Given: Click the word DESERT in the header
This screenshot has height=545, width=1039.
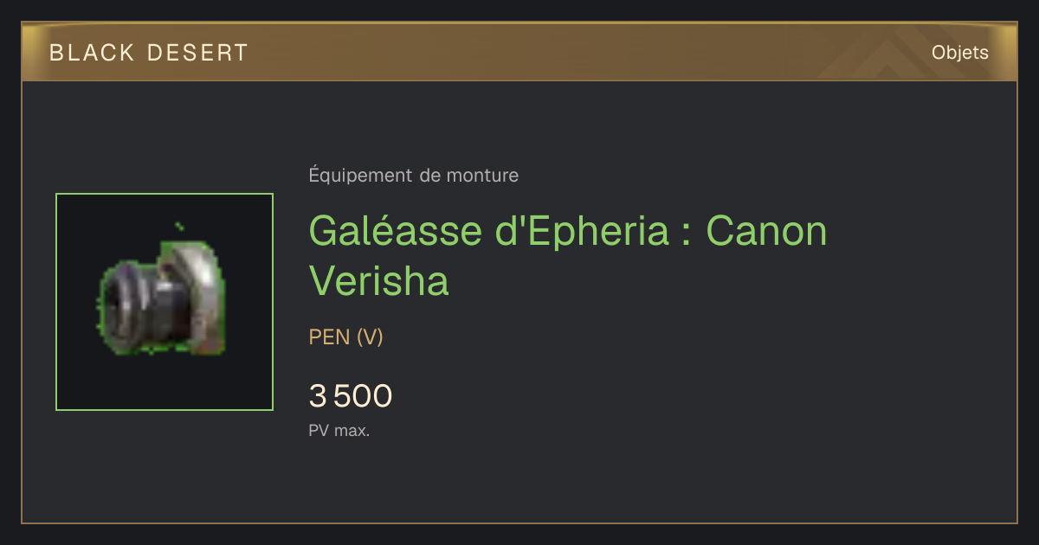Looking at the screenshot, I should tap(197, 53).
